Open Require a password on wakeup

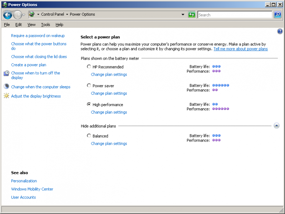(x=38, y=36)
